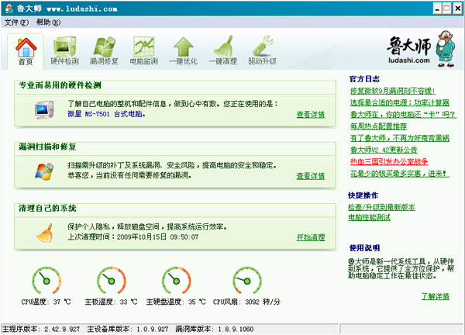
Task: Click the 主硬盘温度: 35 ℃ reading
Action: pos(176,302)
